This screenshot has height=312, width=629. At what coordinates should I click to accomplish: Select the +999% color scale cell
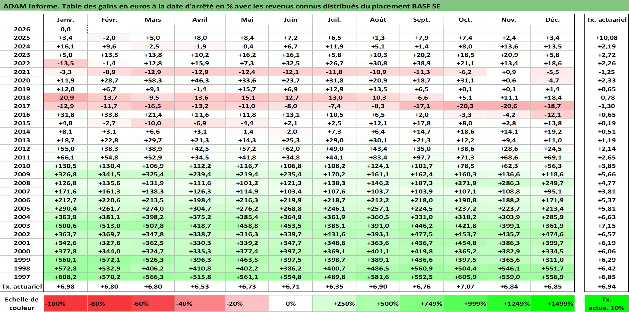465,304
